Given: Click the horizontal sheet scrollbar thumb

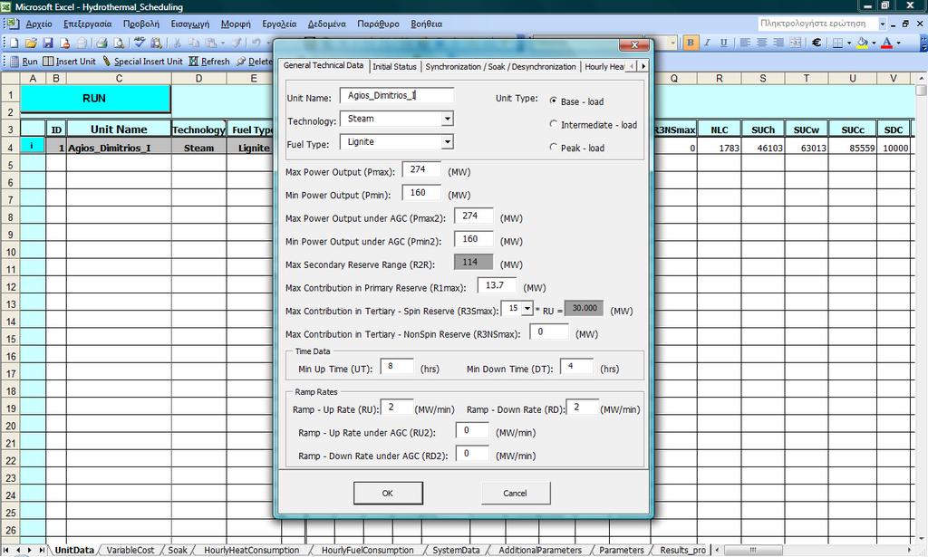Looking at the screenshot, I should tap(752, 550).
